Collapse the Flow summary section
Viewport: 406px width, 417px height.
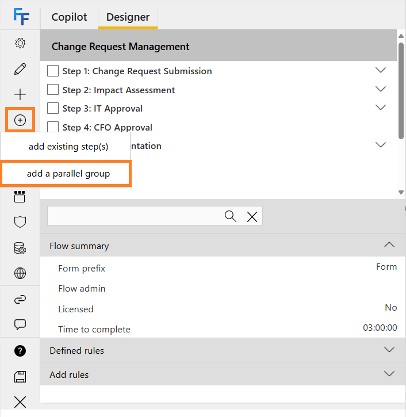click(389, 245)
